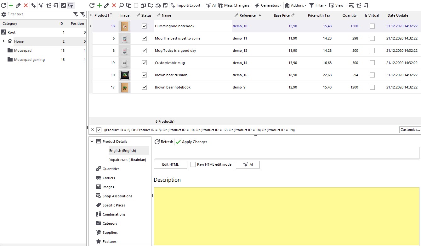This screenshot has width=421, height=246.
Task: Select Українська (Ukrainian) language tab
Action: 128,160
